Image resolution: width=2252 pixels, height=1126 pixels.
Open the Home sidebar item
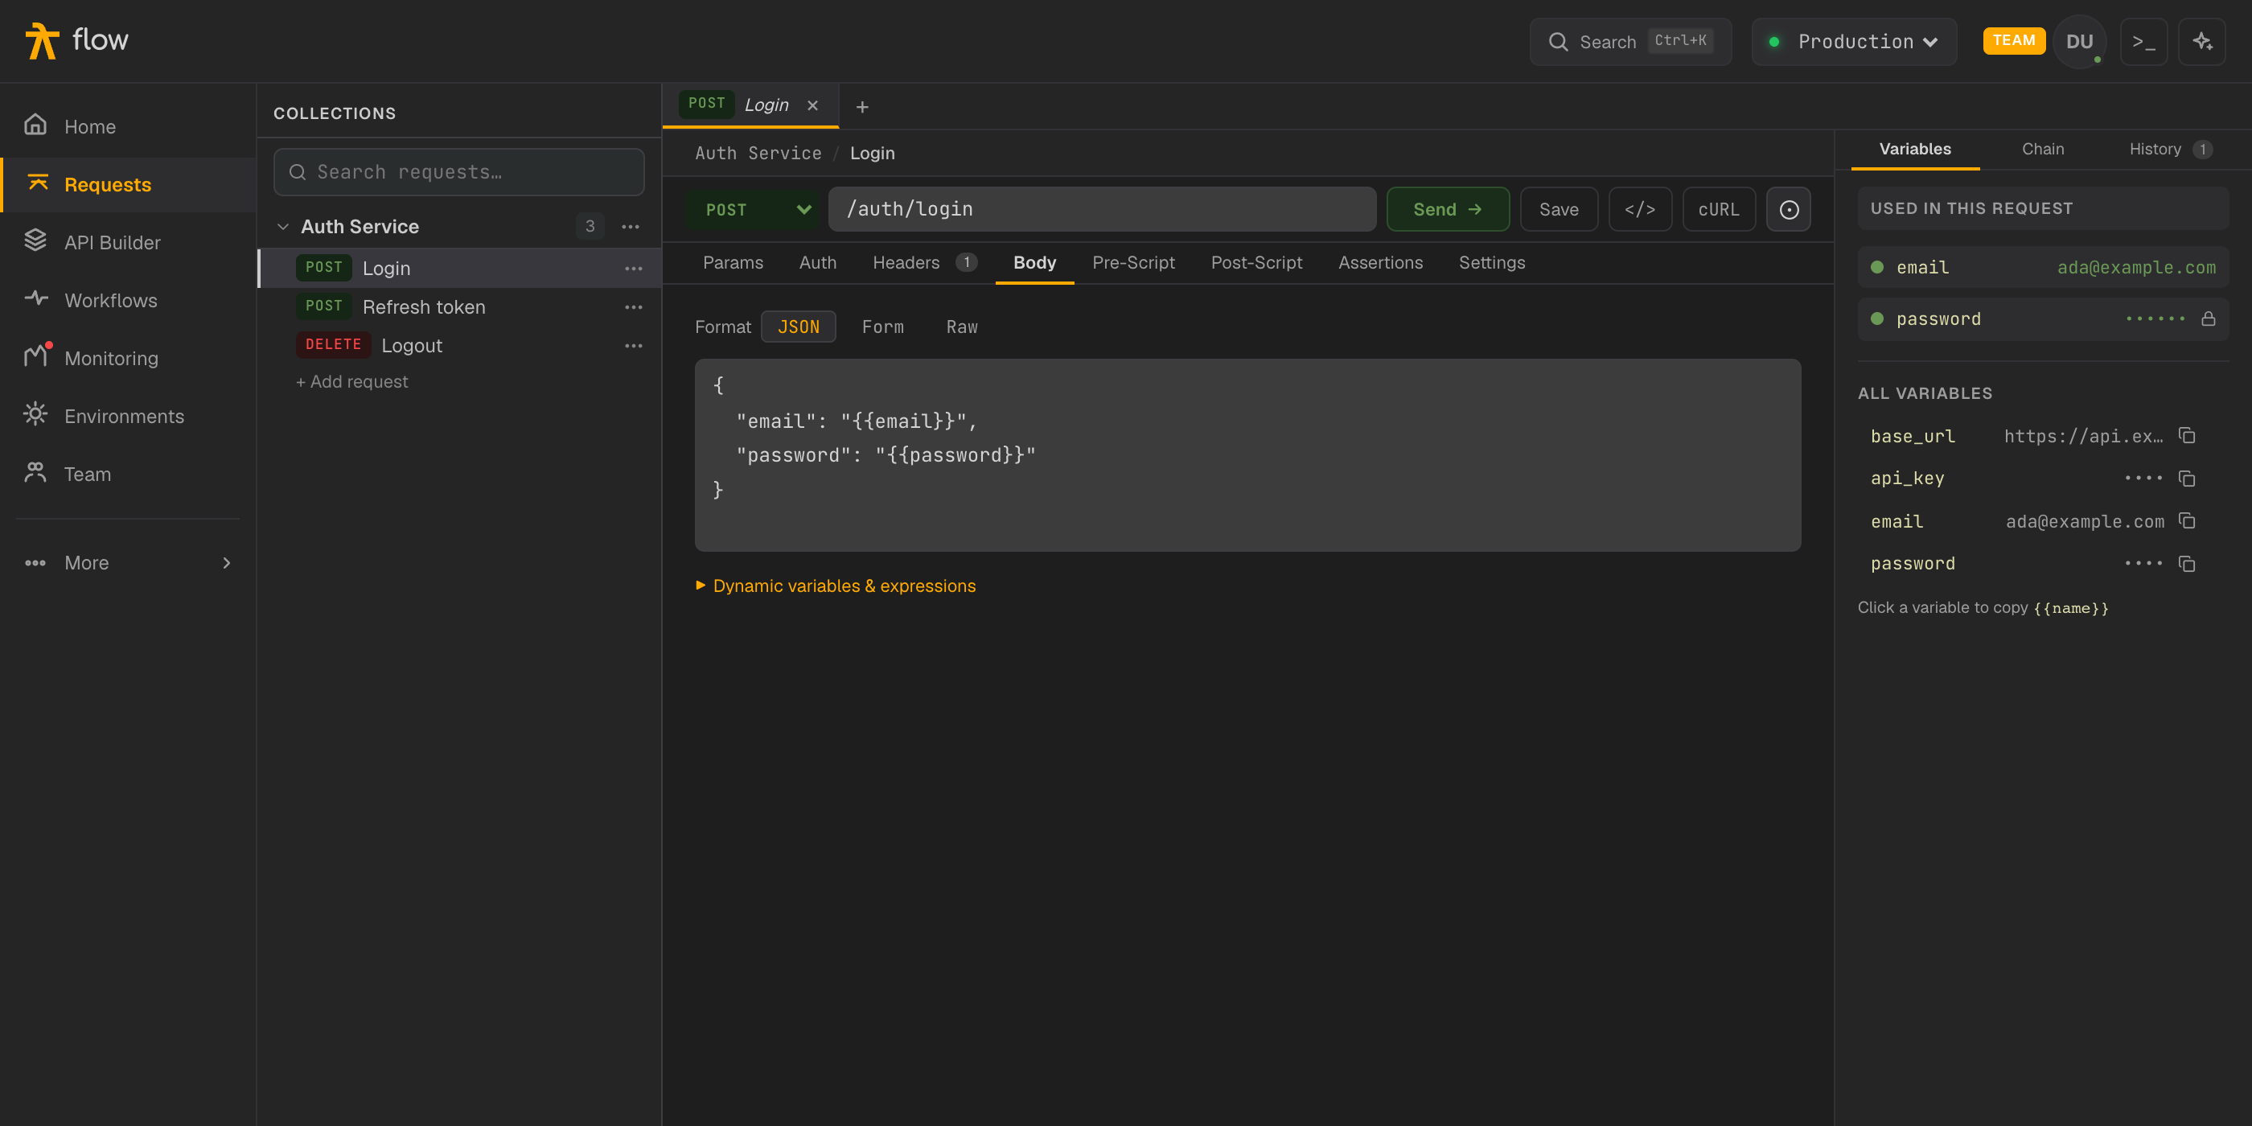click(128, 127)
